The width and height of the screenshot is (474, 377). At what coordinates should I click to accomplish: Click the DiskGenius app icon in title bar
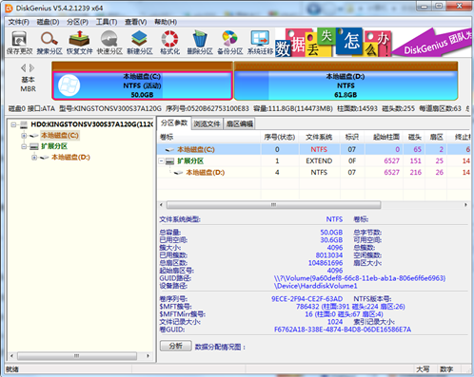pos(9,9)
